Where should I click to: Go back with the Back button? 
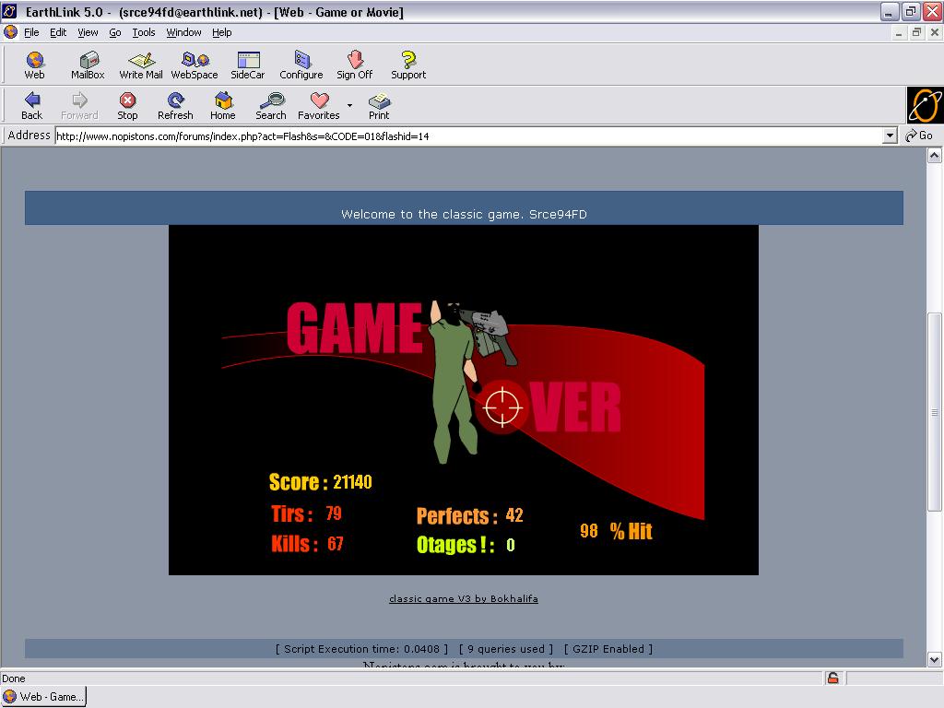tap(32, 105)
